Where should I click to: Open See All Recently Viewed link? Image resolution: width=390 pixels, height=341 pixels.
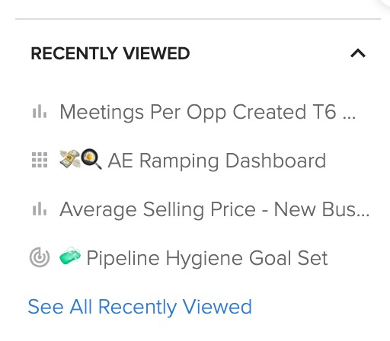[x=140, y=307]
